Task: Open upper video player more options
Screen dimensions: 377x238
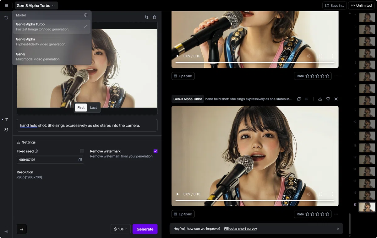Action: pos(332,56)
